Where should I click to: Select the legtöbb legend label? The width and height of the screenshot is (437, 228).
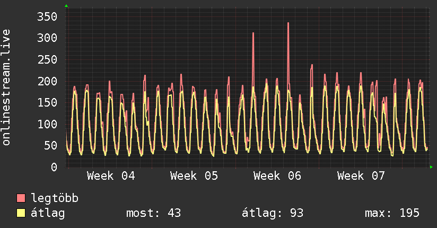coord(55,198)
